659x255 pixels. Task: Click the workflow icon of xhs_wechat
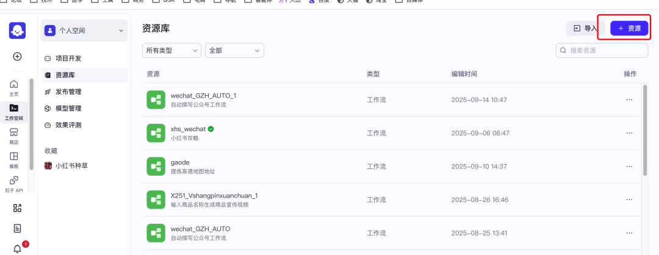tap(156, 133)
